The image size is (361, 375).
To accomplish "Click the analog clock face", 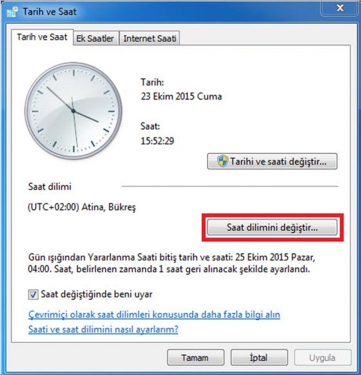I will [74, 111].
